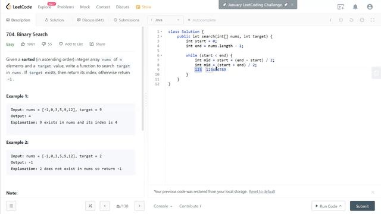Click the problem counter '/138'
381x214 pixels.
point(122,206)
